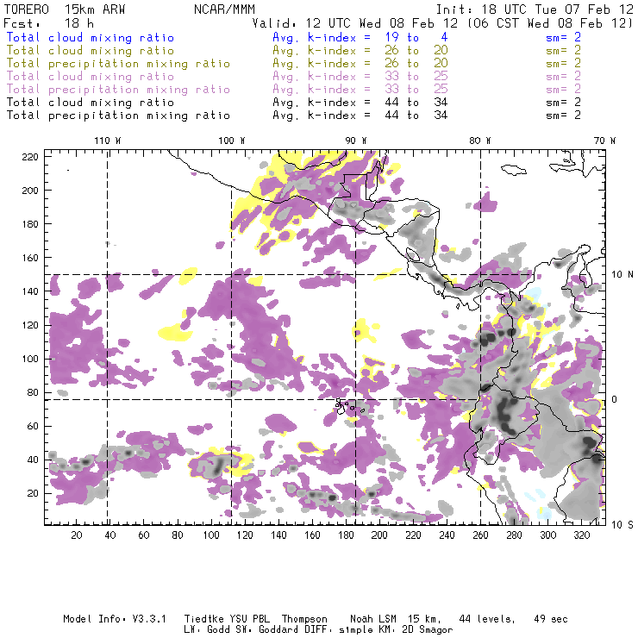638x638 pixels.
Task: Click the x-axis tick label "180"
Action: coord(346,535)
